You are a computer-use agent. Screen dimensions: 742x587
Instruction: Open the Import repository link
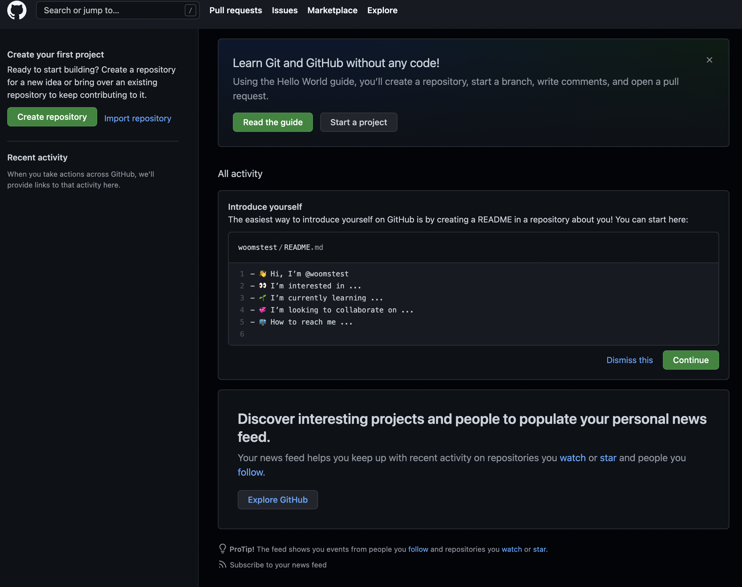point(138,118)
